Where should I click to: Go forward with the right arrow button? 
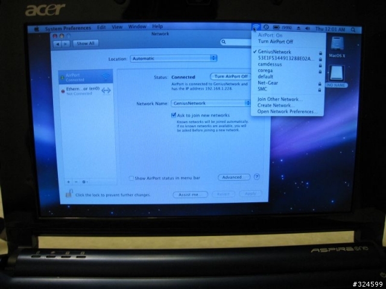[66, 44]
